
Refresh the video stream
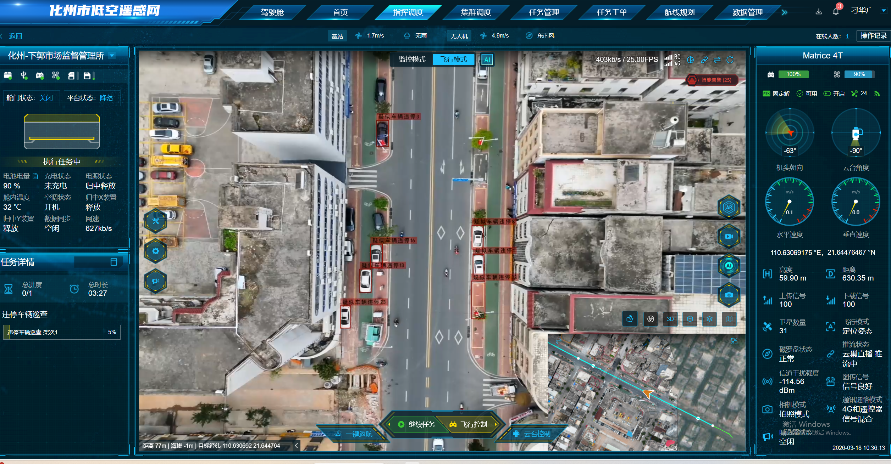(x=730, y=60)
